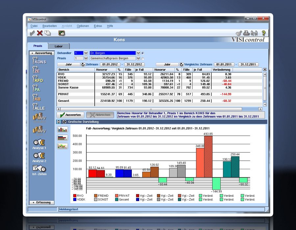
Task: Select the Praxis tab
Action: [x=38, y=46]
